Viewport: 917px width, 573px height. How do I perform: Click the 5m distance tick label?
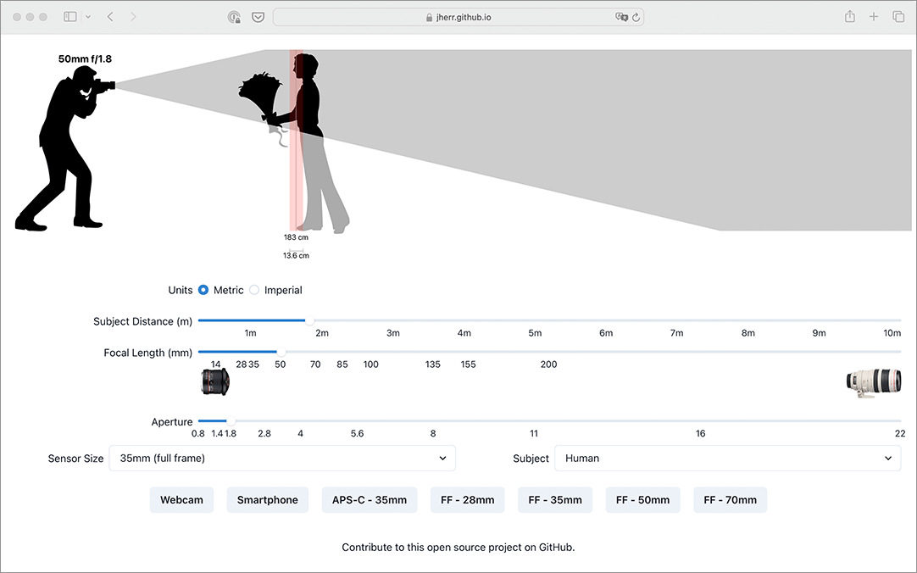tap(535, 333)
